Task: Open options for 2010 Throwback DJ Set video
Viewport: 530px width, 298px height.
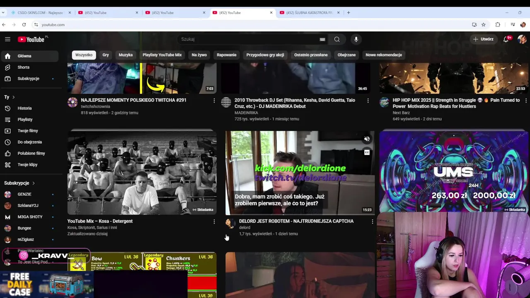Action: (368, 101)
